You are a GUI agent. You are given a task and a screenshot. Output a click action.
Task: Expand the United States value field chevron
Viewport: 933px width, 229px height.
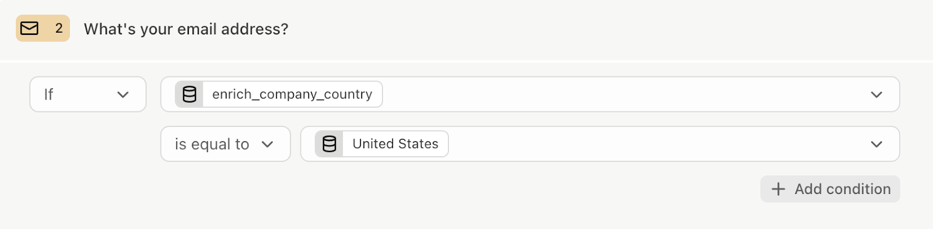(x=876, y=144)
